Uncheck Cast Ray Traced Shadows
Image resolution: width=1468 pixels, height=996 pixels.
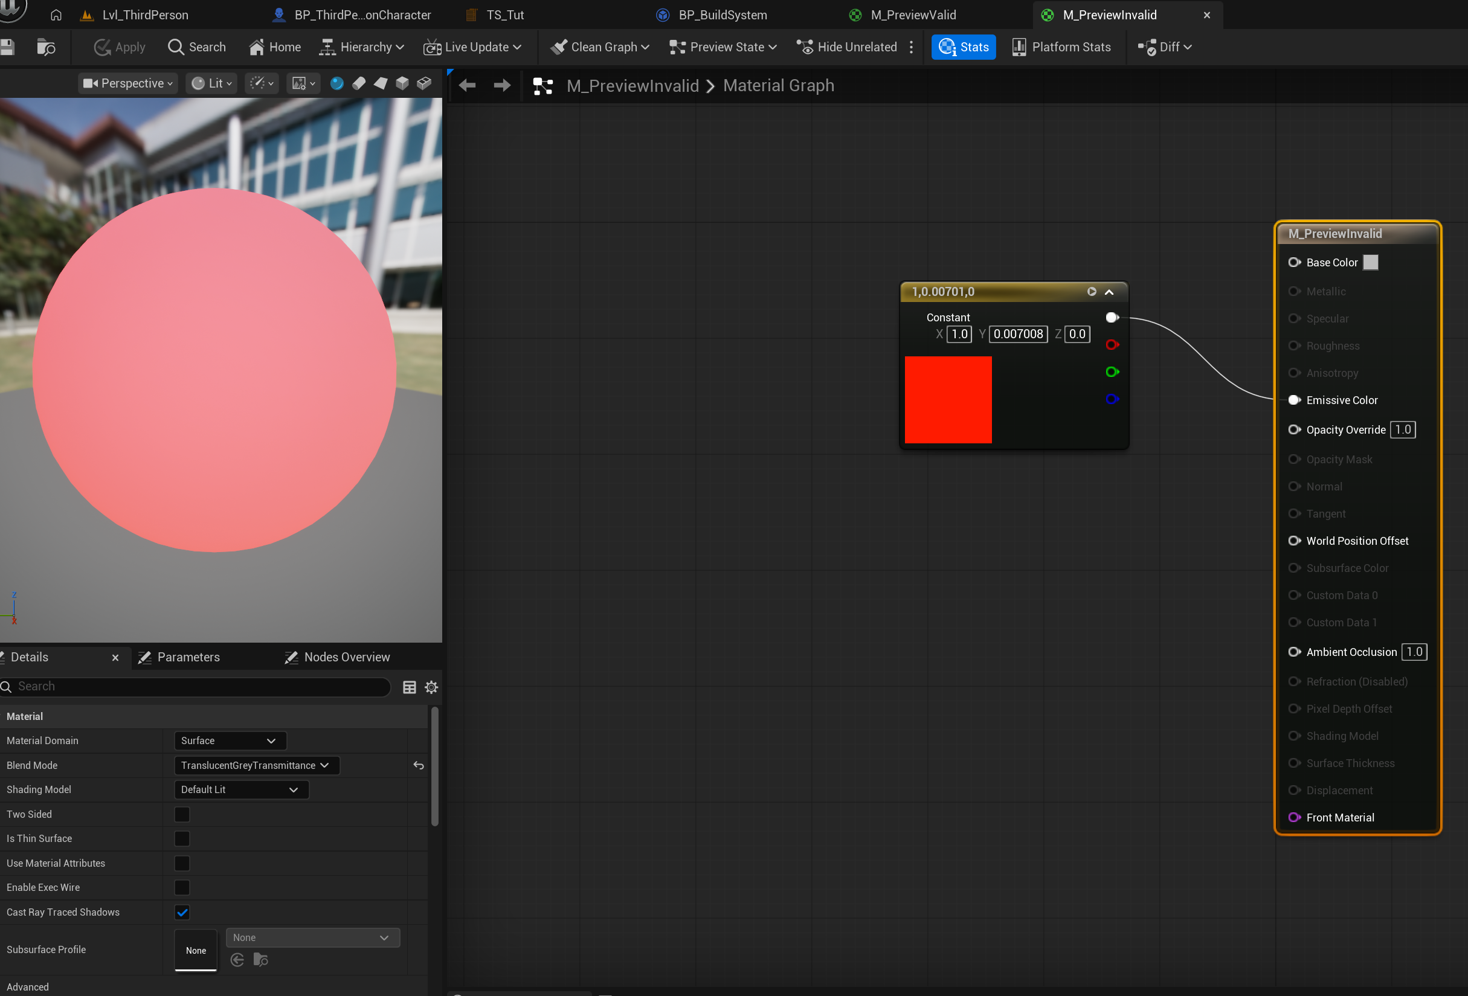182,913
